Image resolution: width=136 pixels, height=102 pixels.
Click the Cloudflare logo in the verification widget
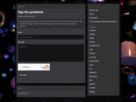[x=45, y=66]
